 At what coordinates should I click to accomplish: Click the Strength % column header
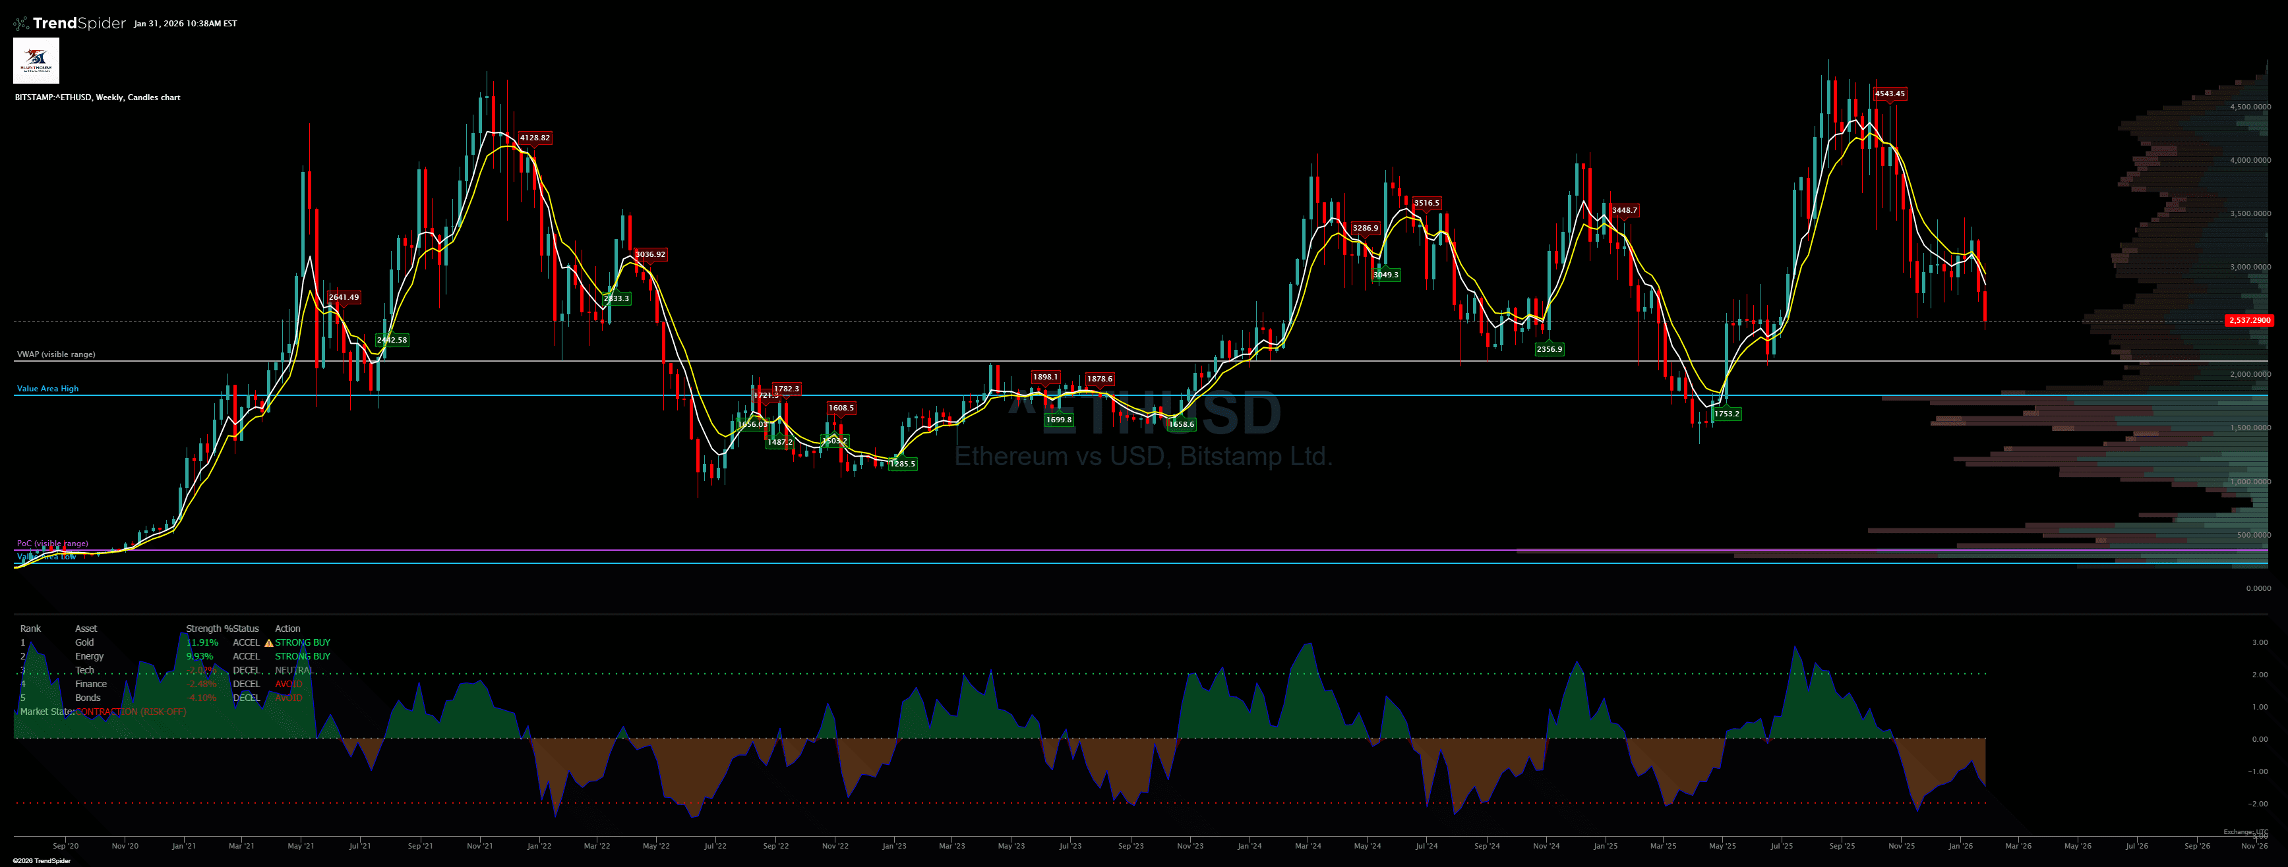pyautogui.click(x=208, y=629)
